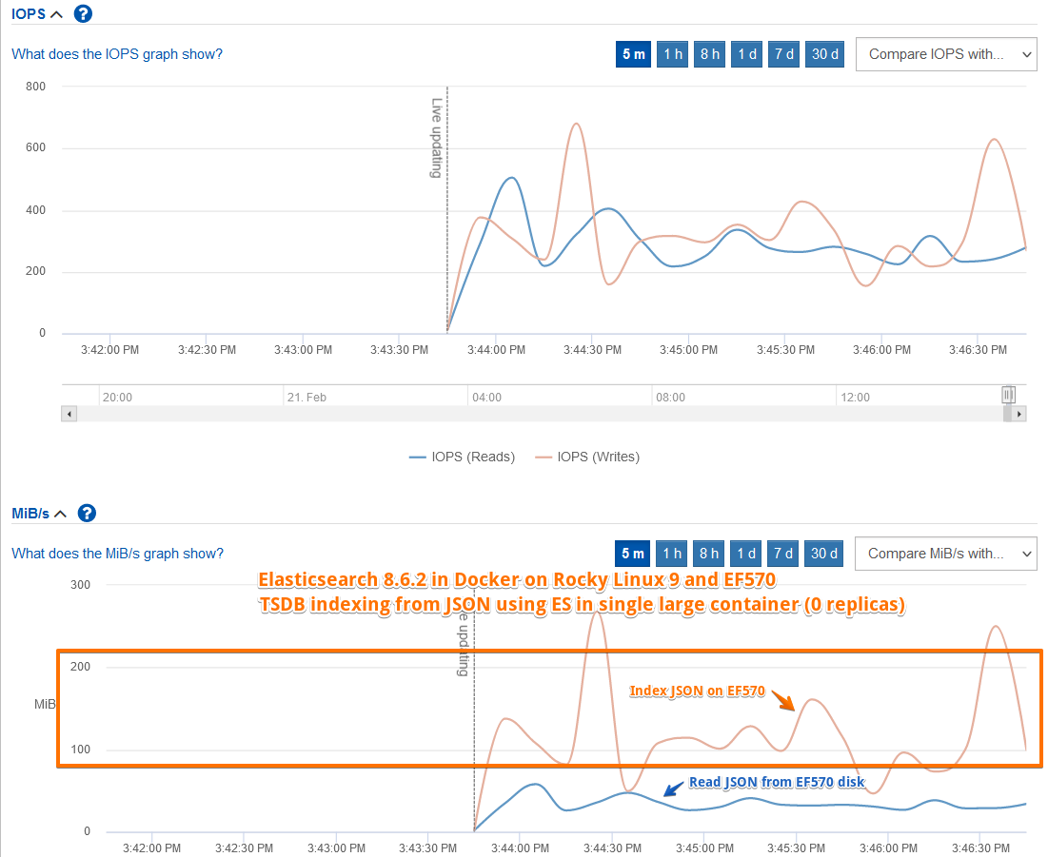Select the 1 d range for MiB/s graph
Image resolution: width=1048 pixels, height=857 pixels.
click(746, 553)
